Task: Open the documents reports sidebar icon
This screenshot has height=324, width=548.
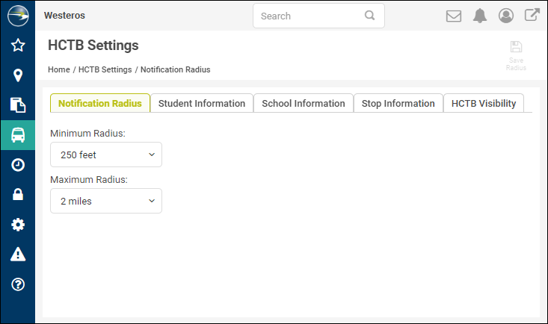Action: point(18,105)
